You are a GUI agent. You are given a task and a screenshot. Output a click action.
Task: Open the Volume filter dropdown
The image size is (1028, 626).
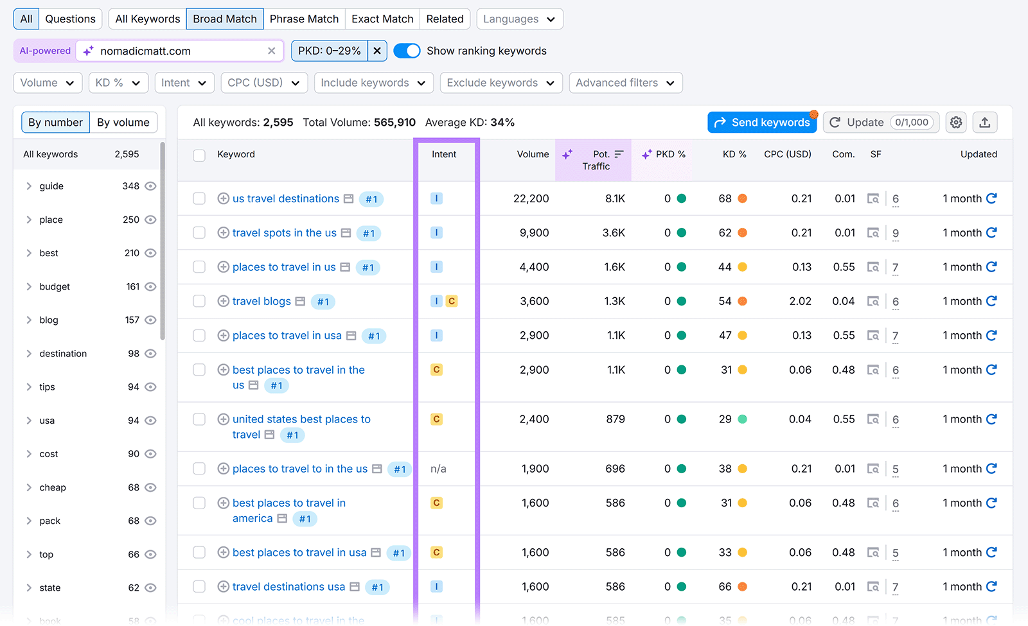point(47,82)
